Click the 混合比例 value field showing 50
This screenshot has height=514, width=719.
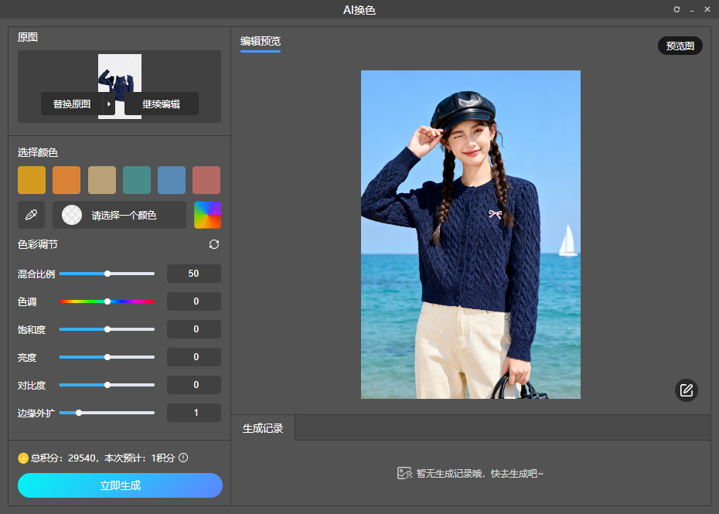pos(193,274)
